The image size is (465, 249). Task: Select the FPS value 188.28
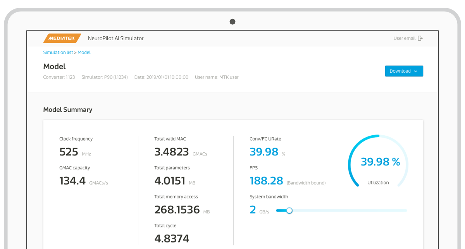tap(266, 181)
